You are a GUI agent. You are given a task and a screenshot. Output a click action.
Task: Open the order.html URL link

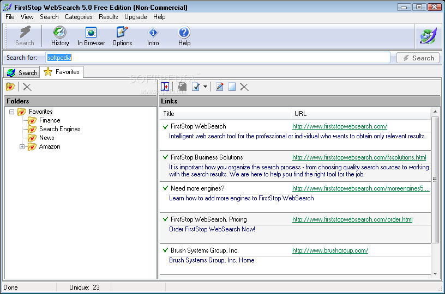(x=352, y=219)
